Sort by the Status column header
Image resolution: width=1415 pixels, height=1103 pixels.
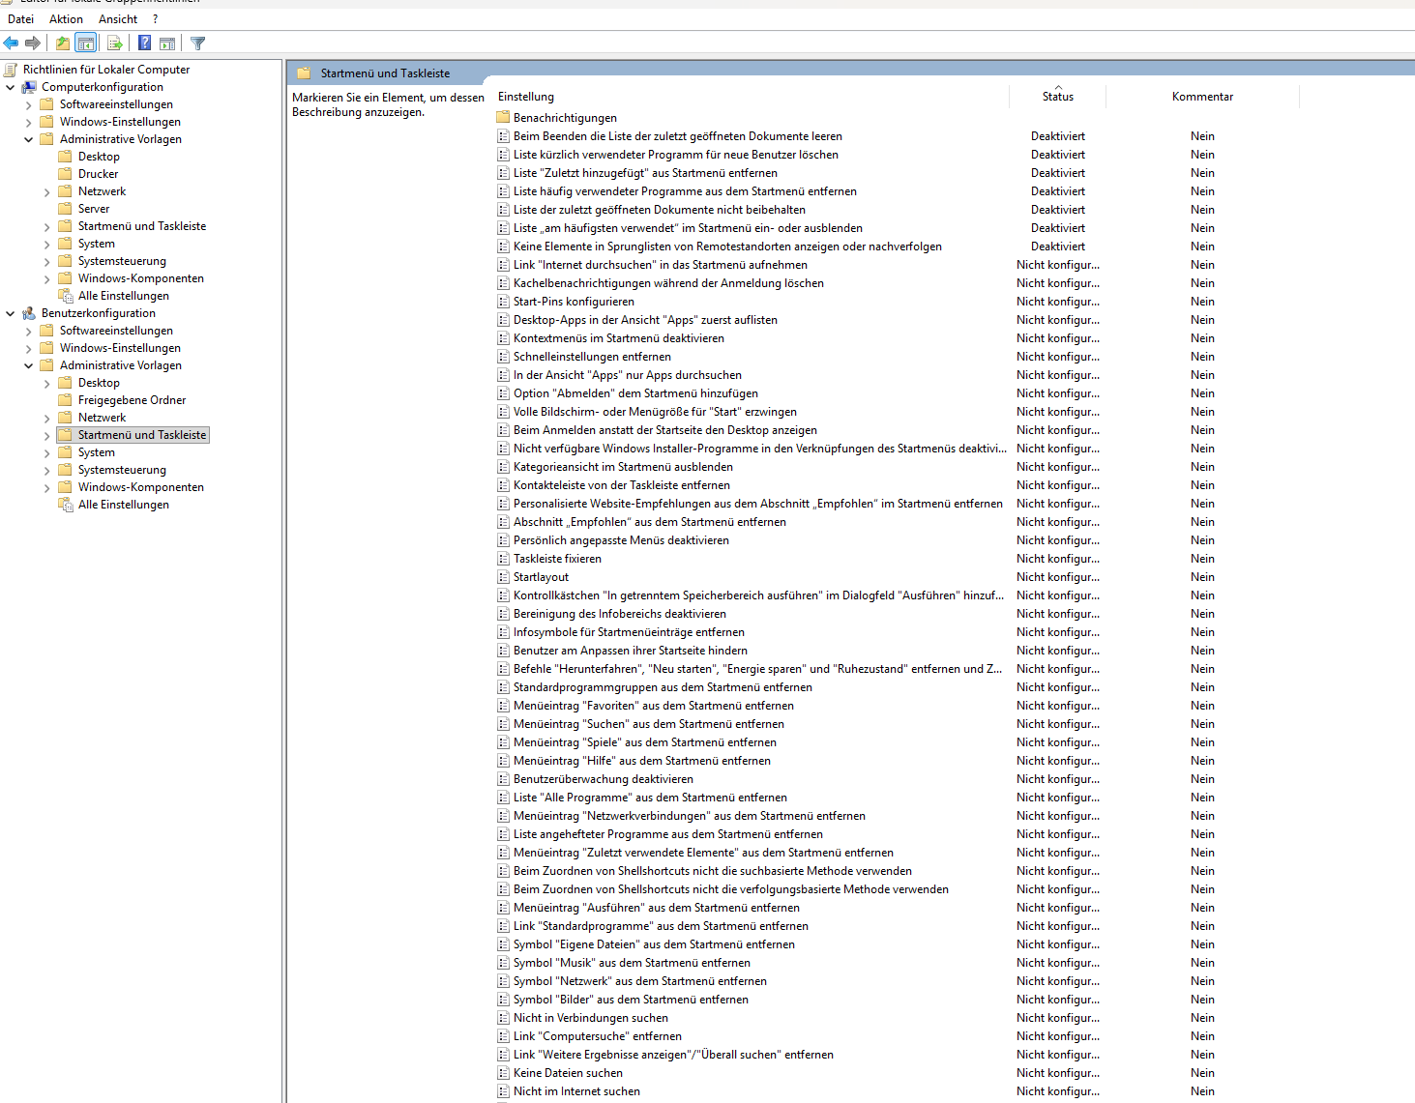click(1058, 97)
